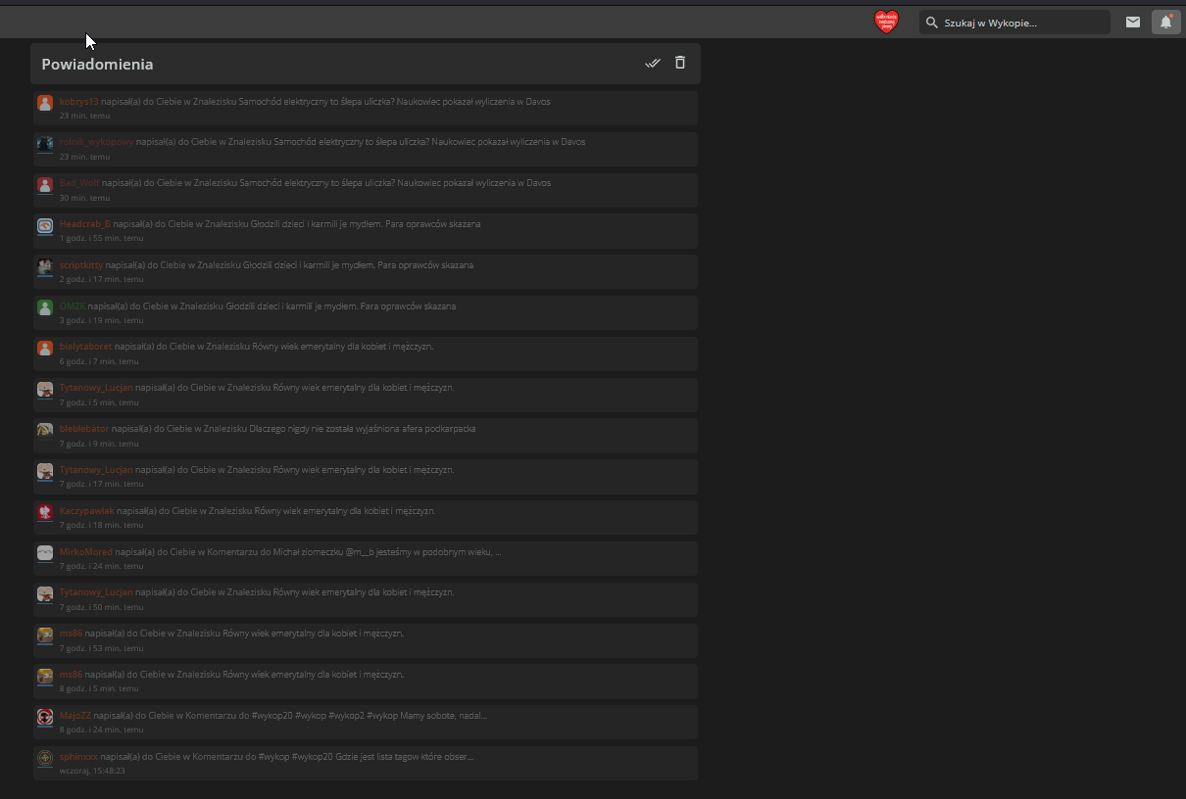The image size is (1186, 799).
Task: Open Bad_Wolf's avatar
Action: coord(45,185)
